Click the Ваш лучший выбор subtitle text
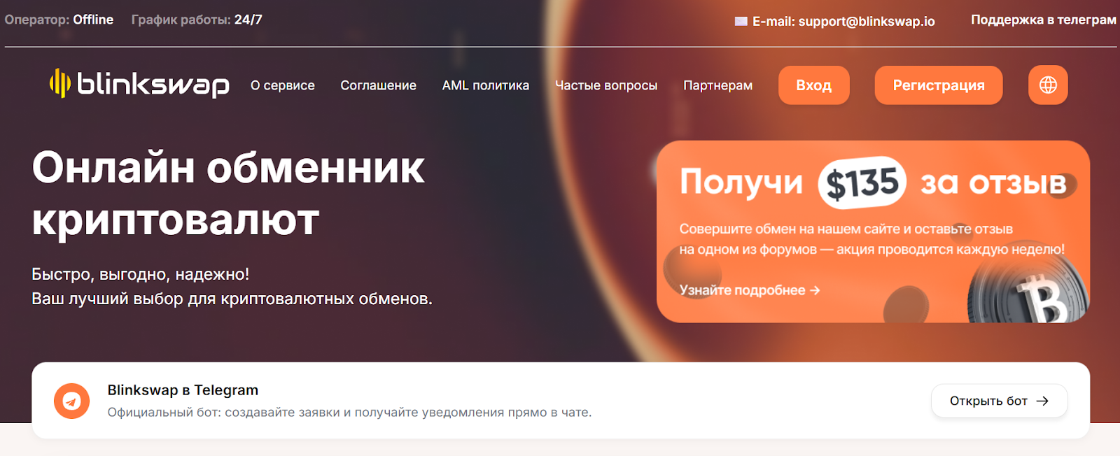 coord(232,299)
